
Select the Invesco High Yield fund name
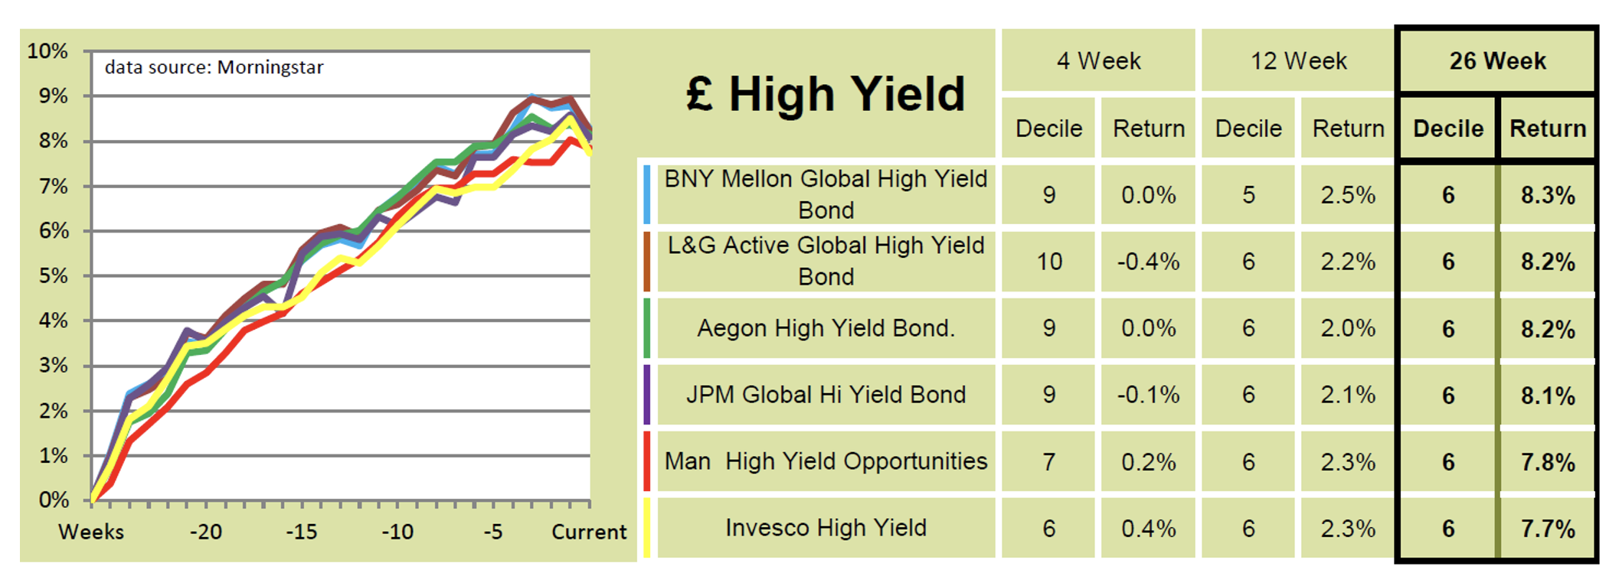tap(826, 528)
